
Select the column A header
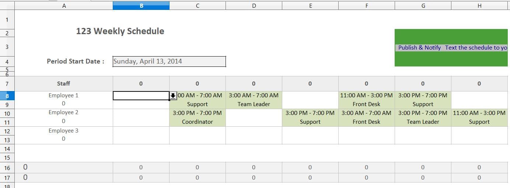(64, 6)
